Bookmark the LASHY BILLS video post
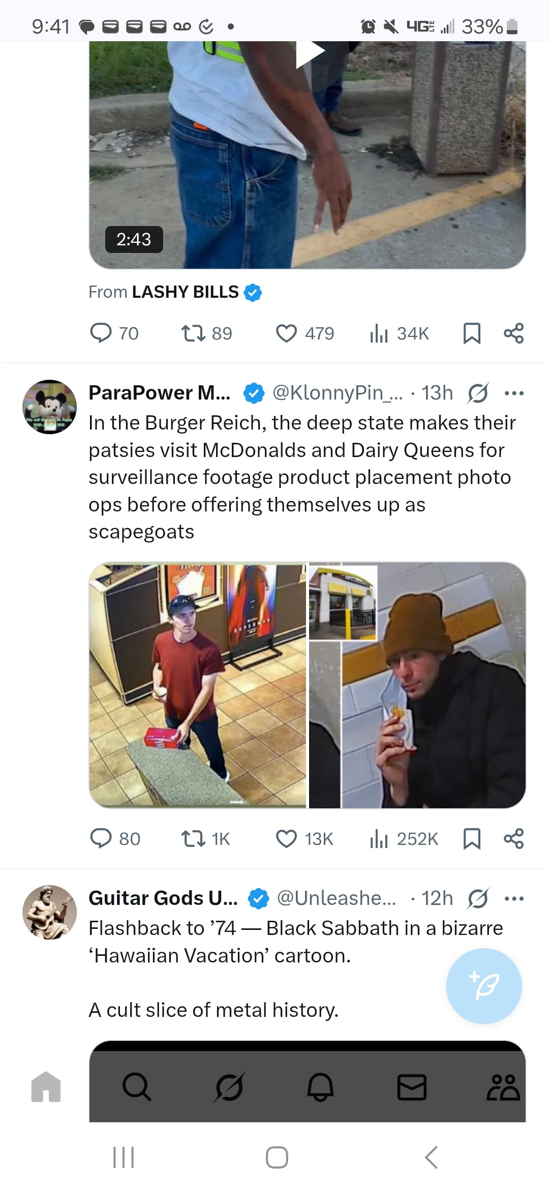549x1191 pixels. click(x=472, y=333)
